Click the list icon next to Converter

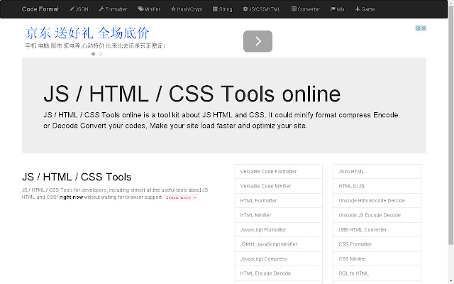tap(294, 9)
